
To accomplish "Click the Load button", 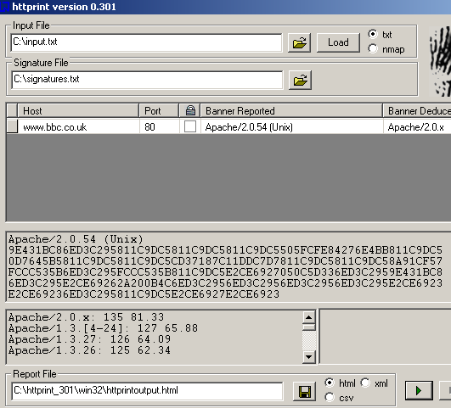I will click(x=338, y=42).
